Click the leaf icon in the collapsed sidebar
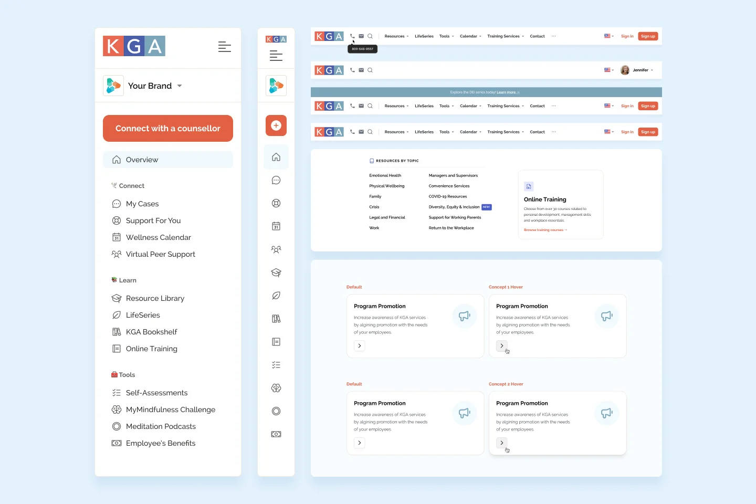Viewport: 756px width, 504px height. (276, 296)
